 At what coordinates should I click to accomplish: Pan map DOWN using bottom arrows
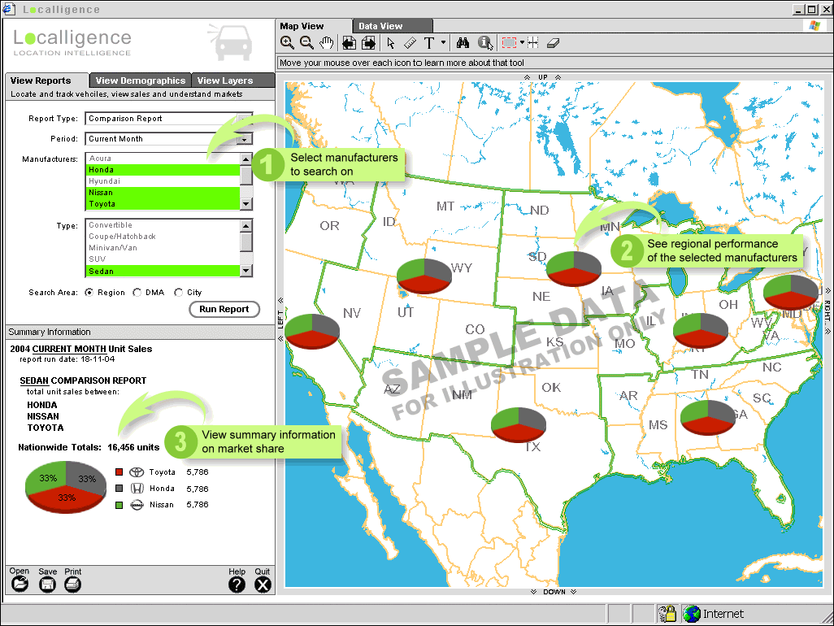pyautogui.click(x=554, y=592)
